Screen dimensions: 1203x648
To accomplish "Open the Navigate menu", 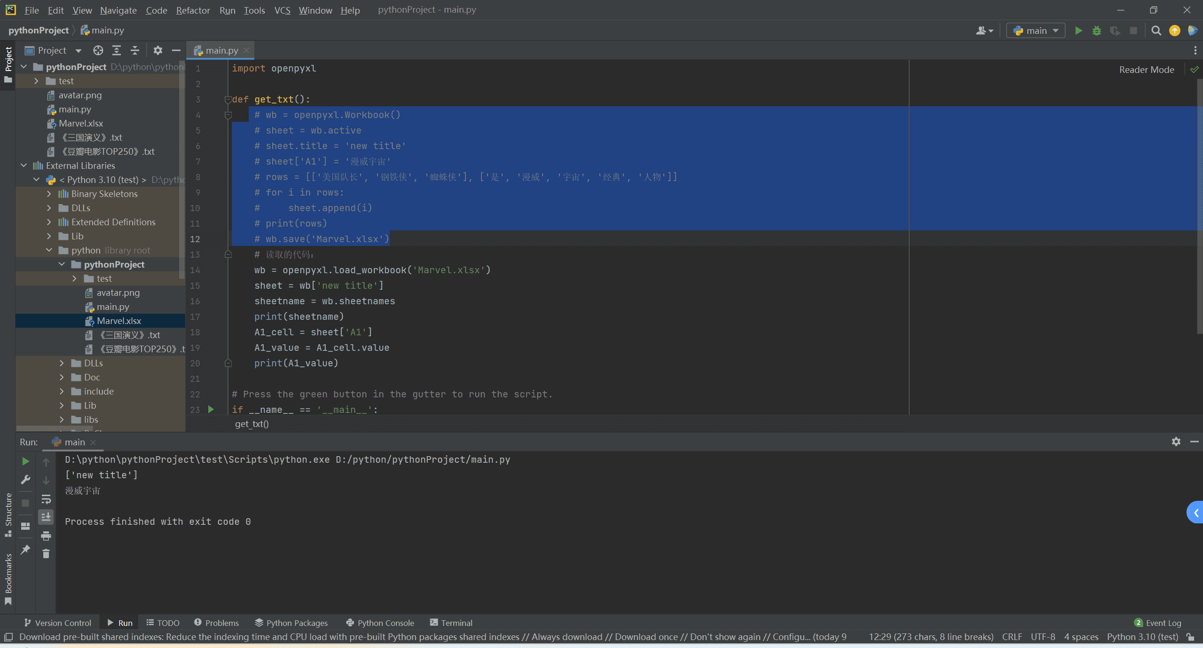I will click(118, 10).
